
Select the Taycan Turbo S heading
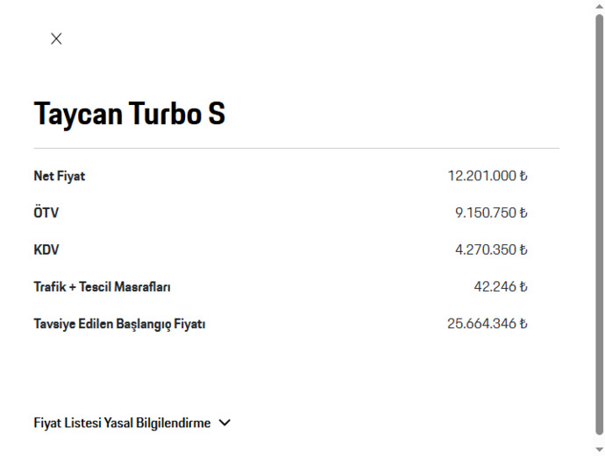(x=130, y=113)
